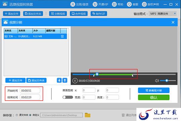Select the 自定义 radio option

point(30,115)
